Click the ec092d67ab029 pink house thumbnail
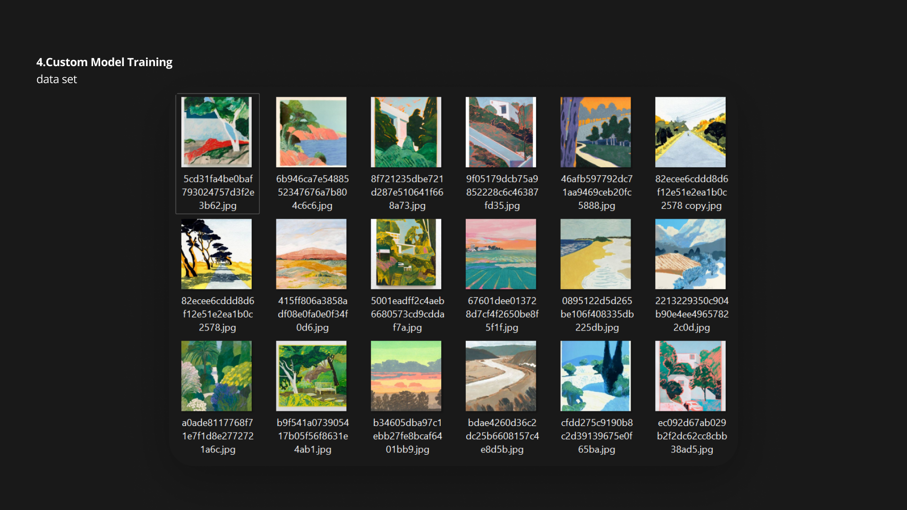Image resolution: width=907 pixels, height=510 pixels. click(691, 376)
